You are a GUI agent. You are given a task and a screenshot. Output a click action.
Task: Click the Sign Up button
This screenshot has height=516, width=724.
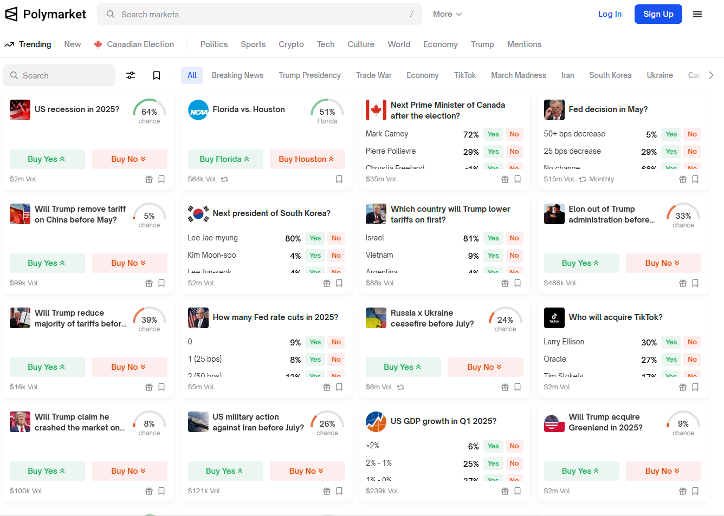pos(658,14)
